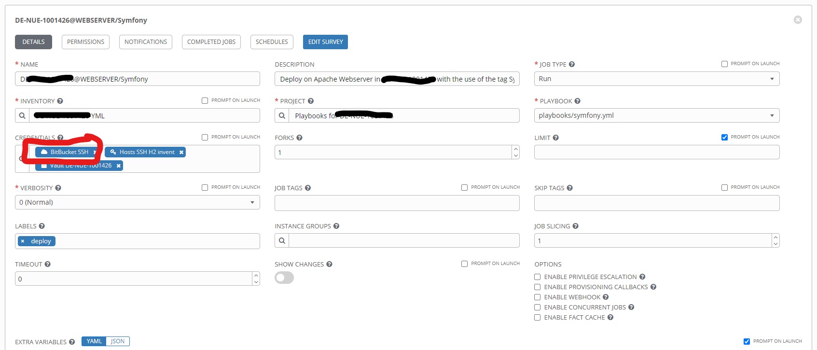Image resolution: width=817 pixels, height=350 pixels.
Task: Show help for the Job Type field
Action: 572,64
